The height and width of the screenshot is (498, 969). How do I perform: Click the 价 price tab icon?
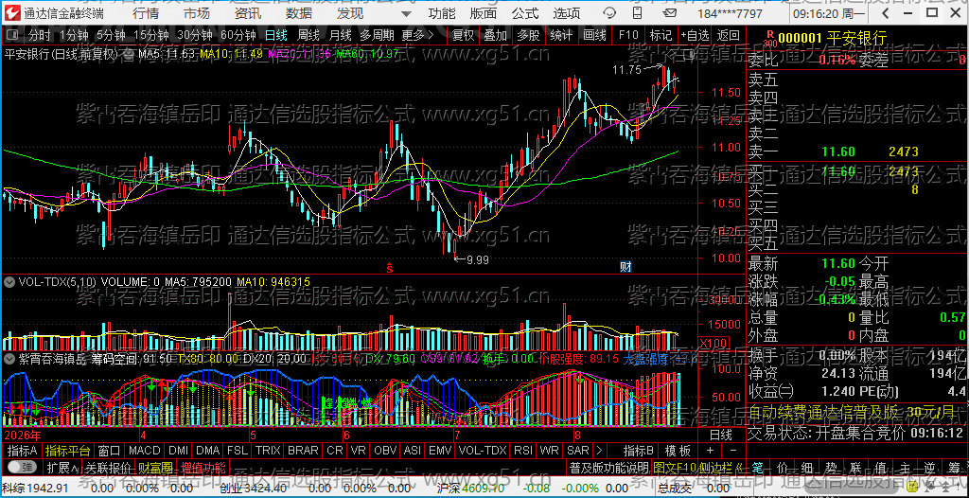pyautogui.click(x=783, y=467)
